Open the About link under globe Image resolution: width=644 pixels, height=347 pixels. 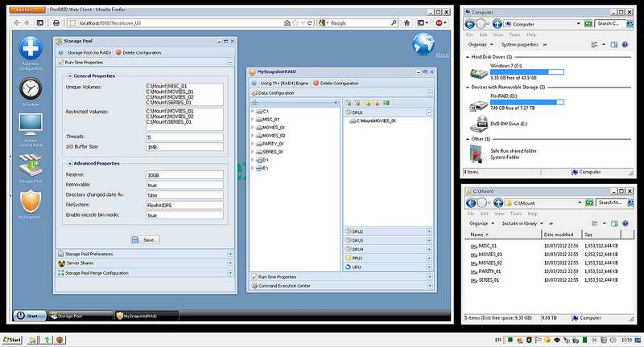442,55
